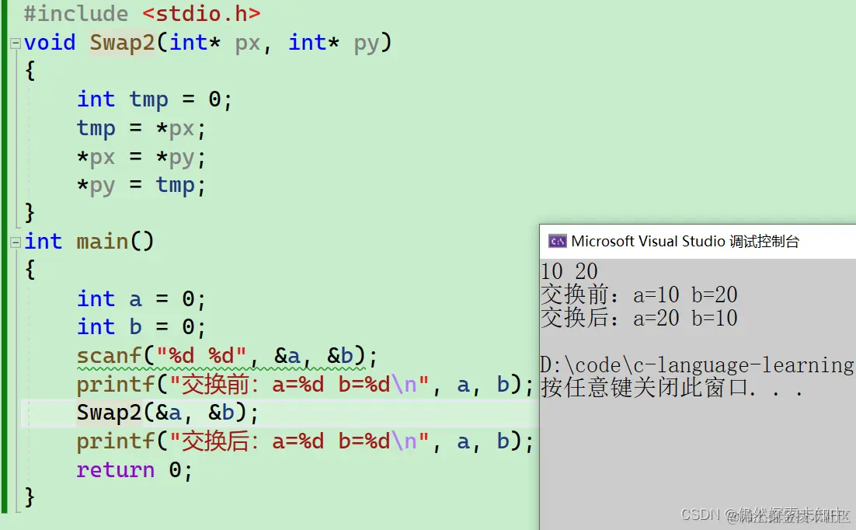
Task: Click the line int a = 0;
Action: point(141,299)
